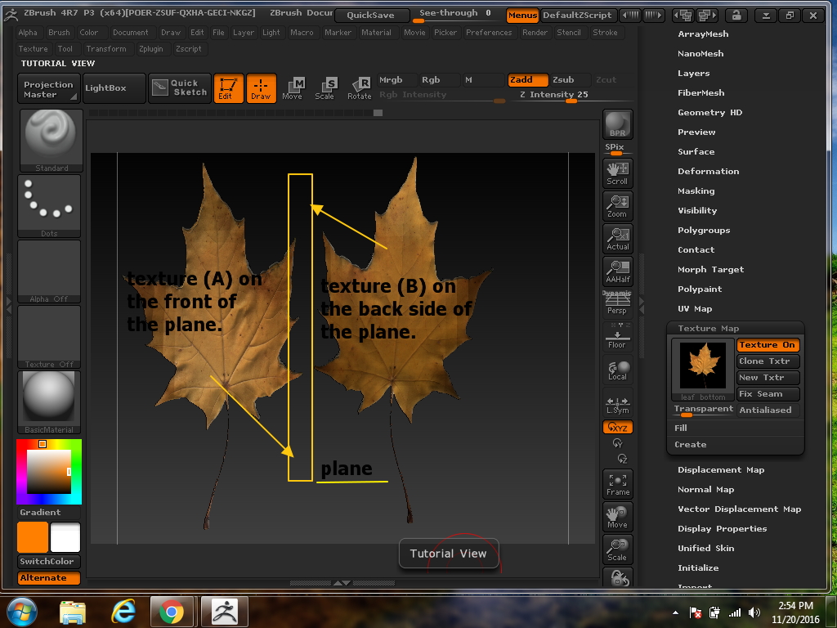The height and width of the screenshot is (628, 837).
Task: Click the volume speaker tray icon
Action: coord(754,612)
